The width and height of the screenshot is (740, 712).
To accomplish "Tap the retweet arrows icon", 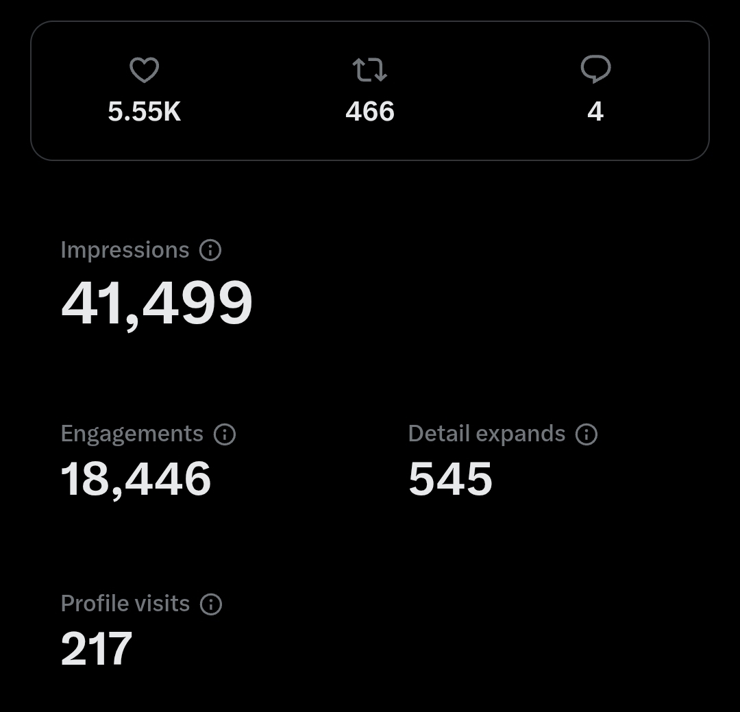I will (x=369, y=70).
